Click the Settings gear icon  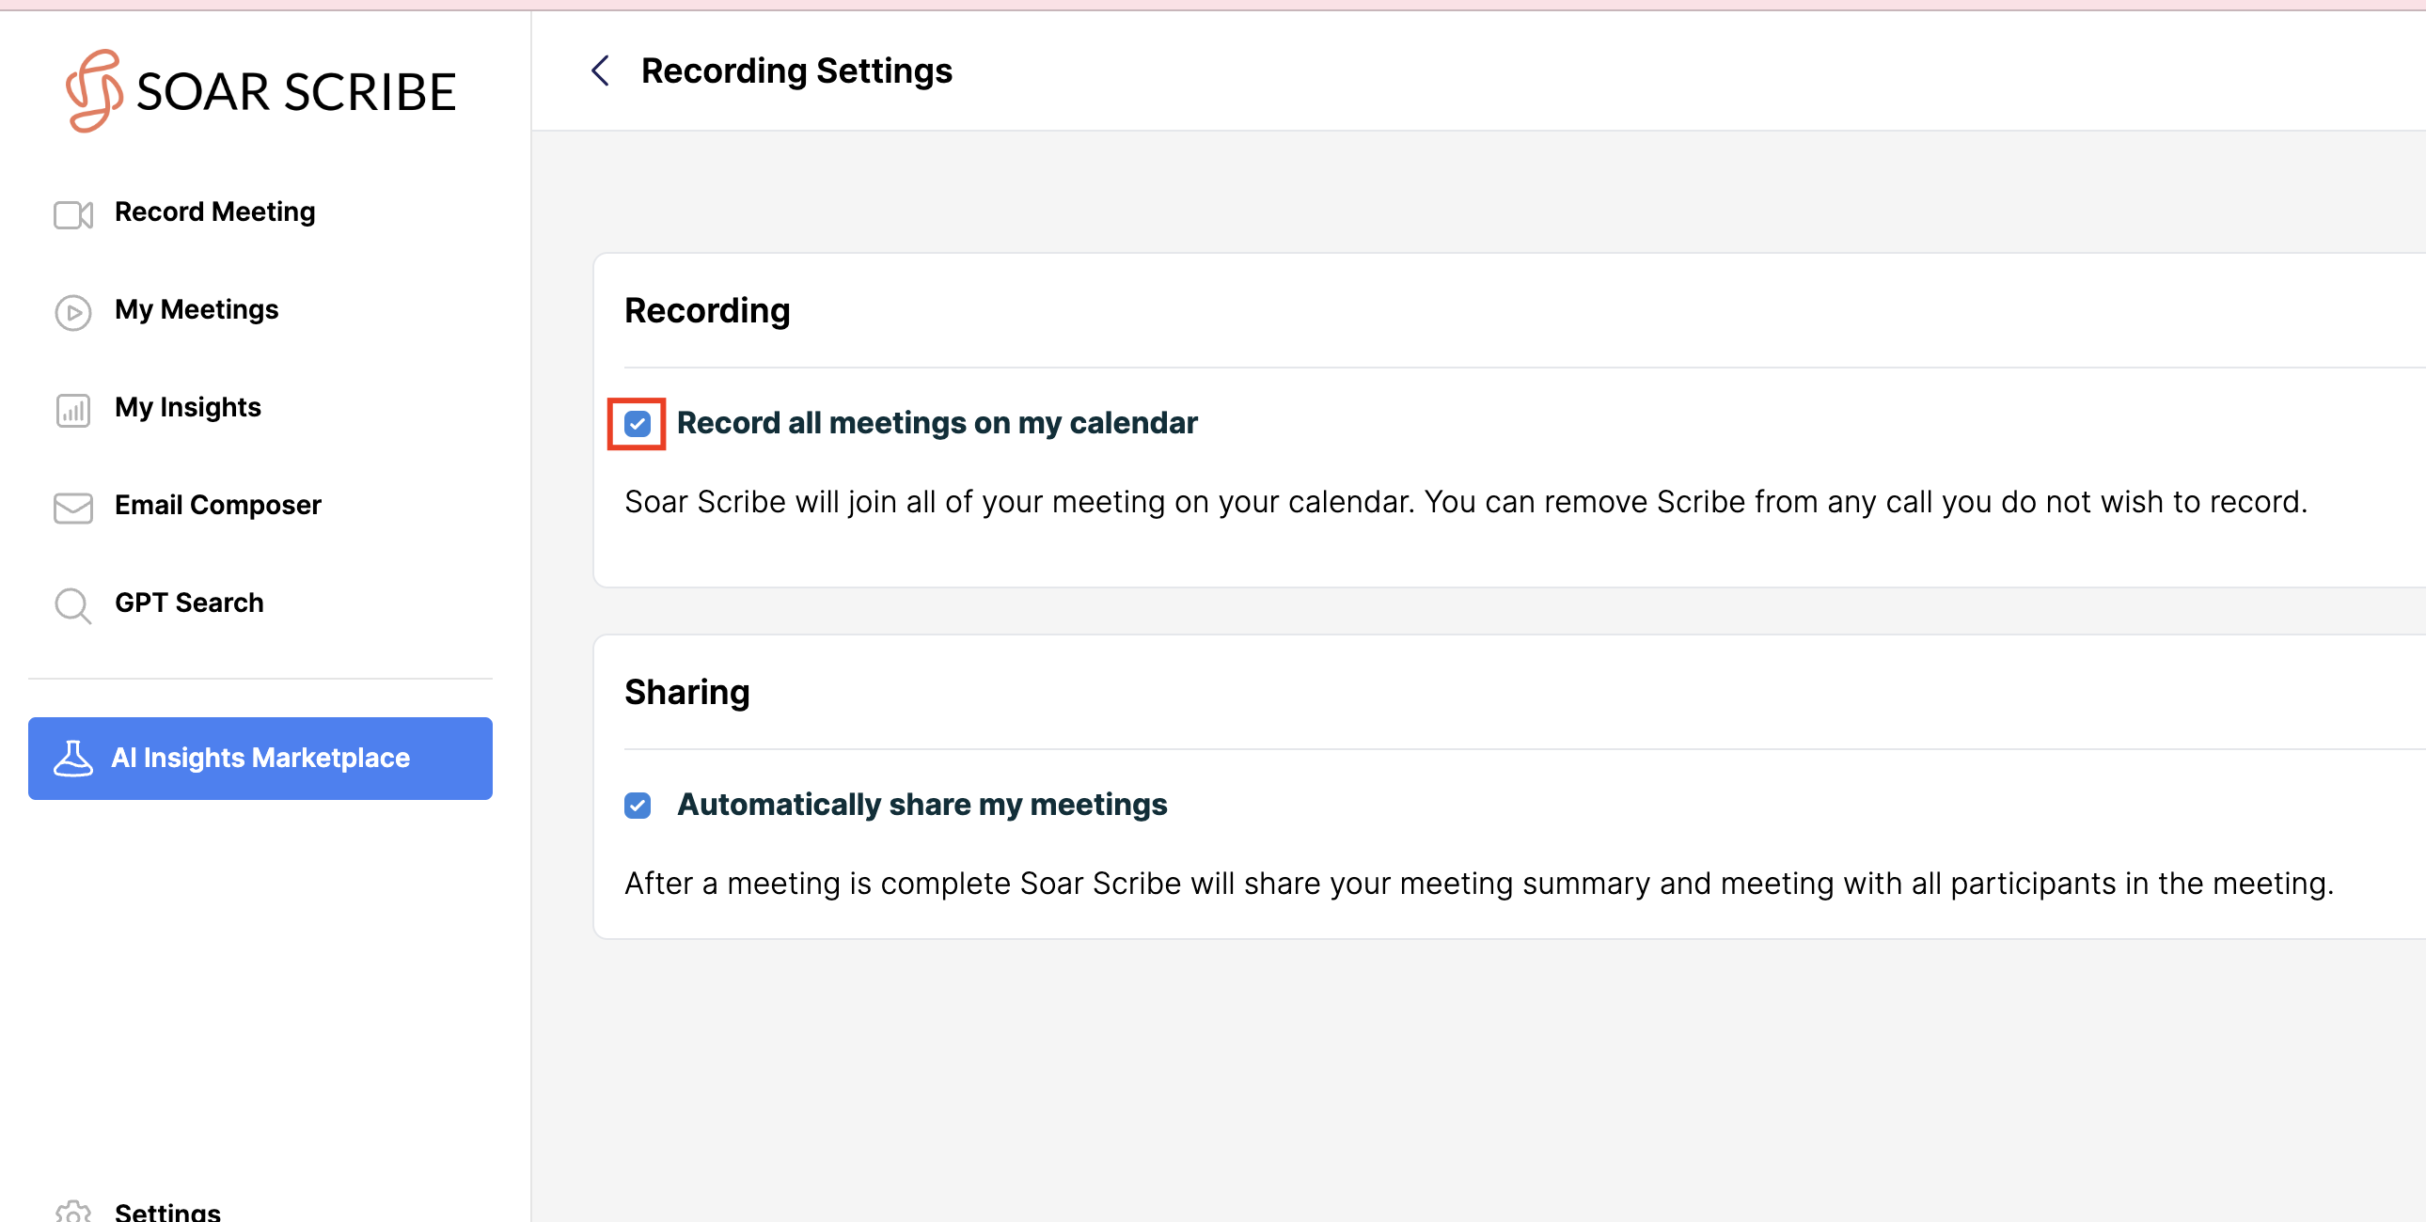click(x=72, y=1211)
